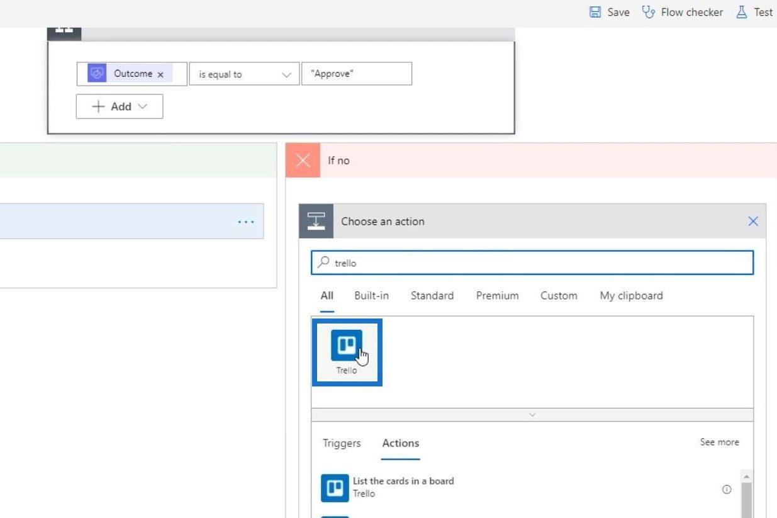Switch to the Built-in tab
This screenshot has height=518, width=777.
point(371,295)
